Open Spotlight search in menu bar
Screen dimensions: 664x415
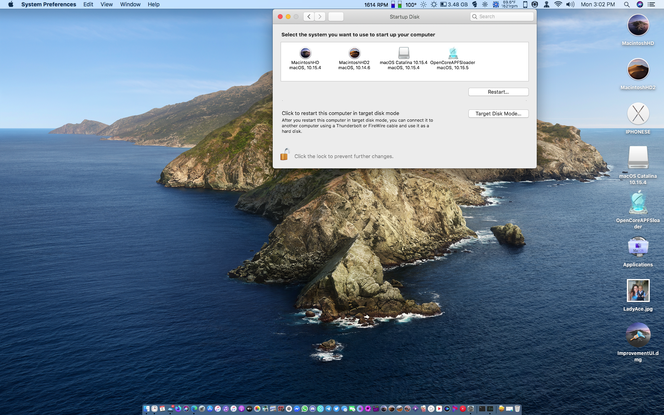[627, 4]
